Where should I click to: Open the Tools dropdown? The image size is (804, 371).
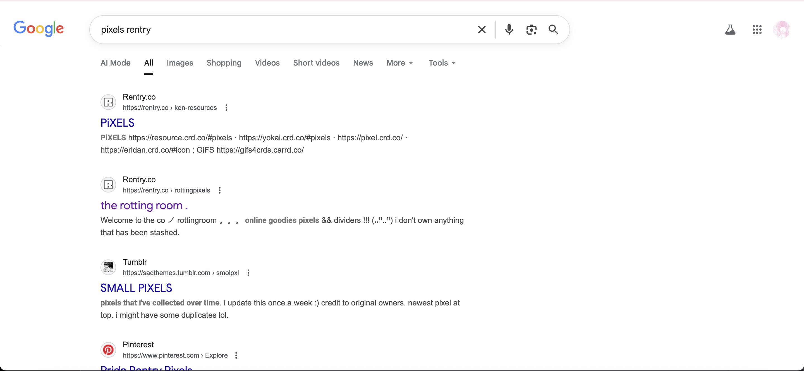pyautogui.click(x=441, y=63)
